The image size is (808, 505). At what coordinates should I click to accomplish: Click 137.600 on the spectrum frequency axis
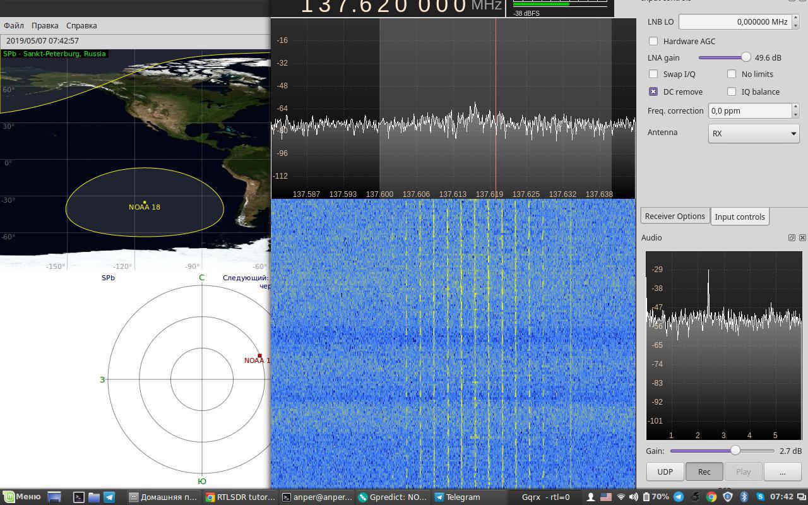(x=379, y=194)
